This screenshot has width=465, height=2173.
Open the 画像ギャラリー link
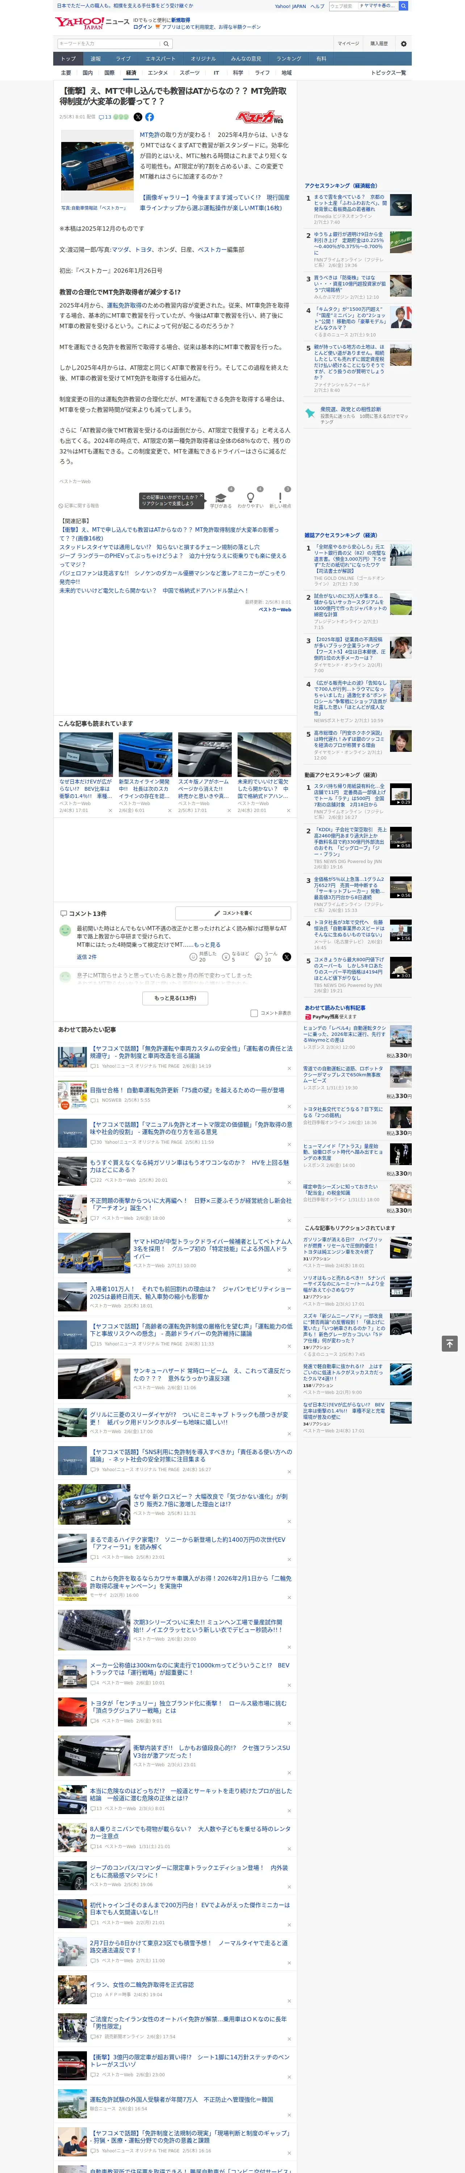tap(214, 202)
